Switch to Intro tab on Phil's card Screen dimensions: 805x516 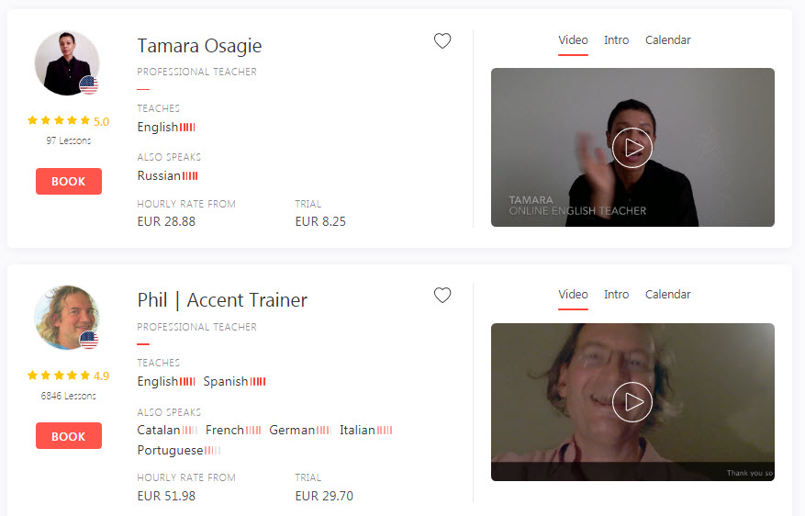click(616, 294)
